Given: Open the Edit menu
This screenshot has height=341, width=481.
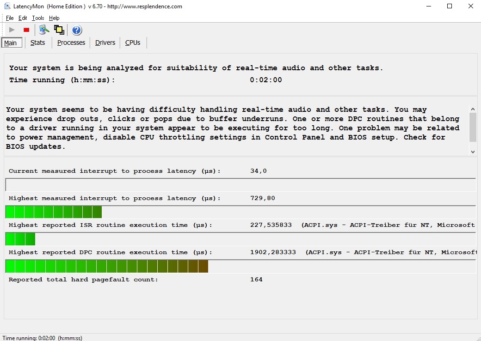Looking at the screenshot, I should click(23, 18).
